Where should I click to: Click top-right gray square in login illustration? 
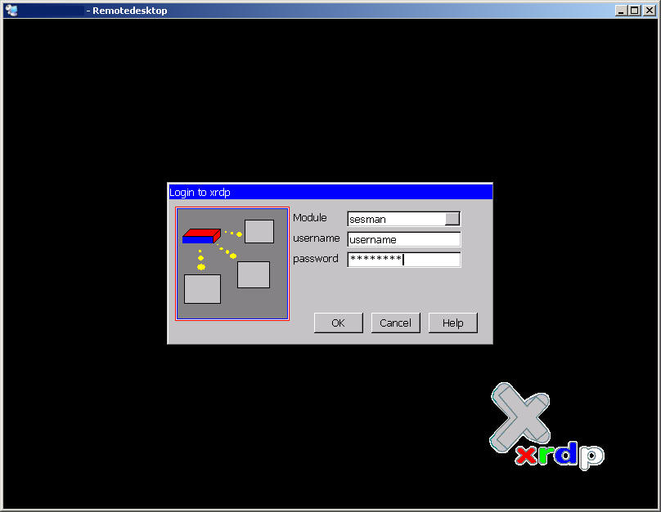259,231
